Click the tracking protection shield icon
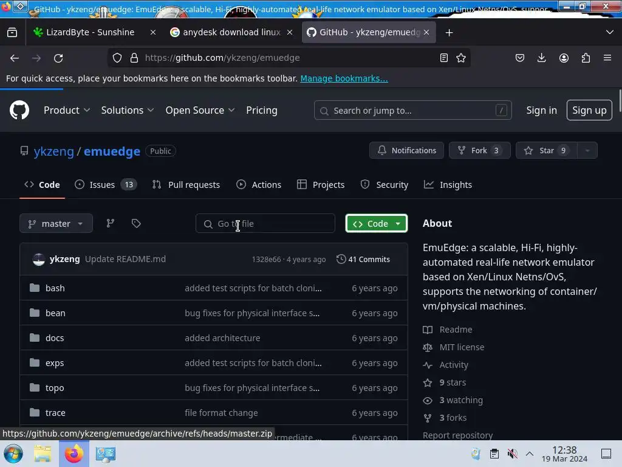622x467 pixels. pos(117,58)
